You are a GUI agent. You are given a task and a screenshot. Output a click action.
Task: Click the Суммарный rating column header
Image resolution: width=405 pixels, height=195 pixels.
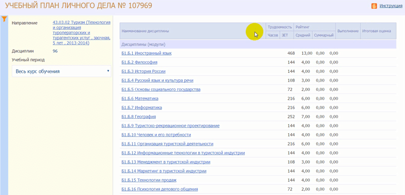pos(324,35)
